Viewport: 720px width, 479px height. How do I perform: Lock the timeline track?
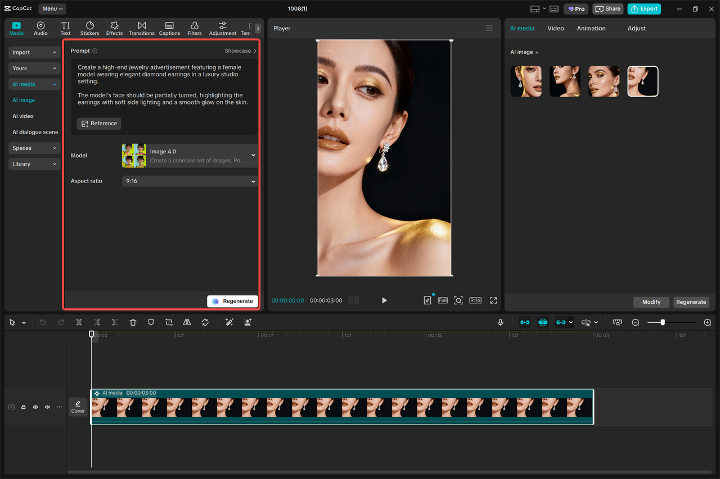(x=24, y=407)
